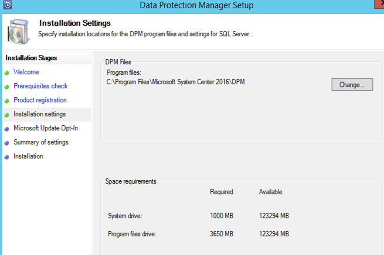
Task: Open the Product registration stage link
Action: click(x=40, y=101)
